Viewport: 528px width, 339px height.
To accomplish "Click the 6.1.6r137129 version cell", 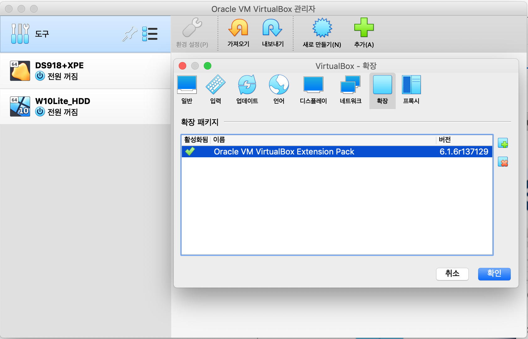I will coord(464,152).
